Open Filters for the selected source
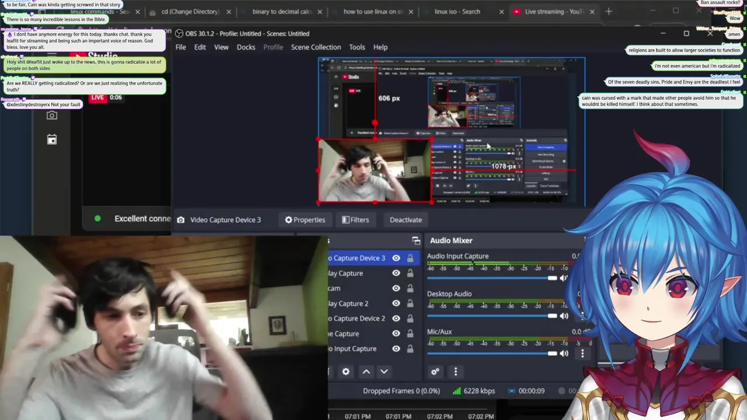Image resolution: width=747 pixels, height=420 pixels. pos(355,220)
